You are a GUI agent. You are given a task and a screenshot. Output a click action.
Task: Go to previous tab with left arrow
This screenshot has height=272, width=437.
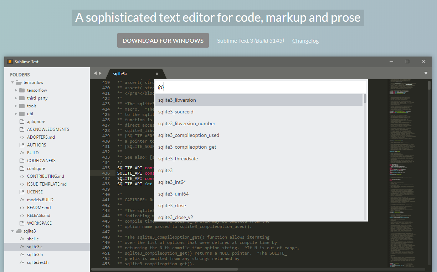pos(95,73)
